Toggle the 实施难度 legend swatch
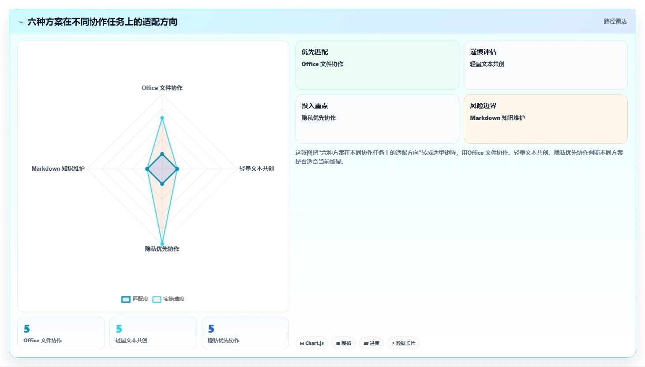 (157, 300)
